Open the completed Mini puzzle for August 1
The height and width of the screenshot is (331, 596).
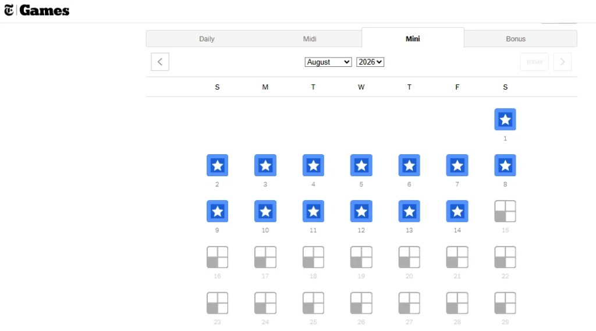(505, 119)
